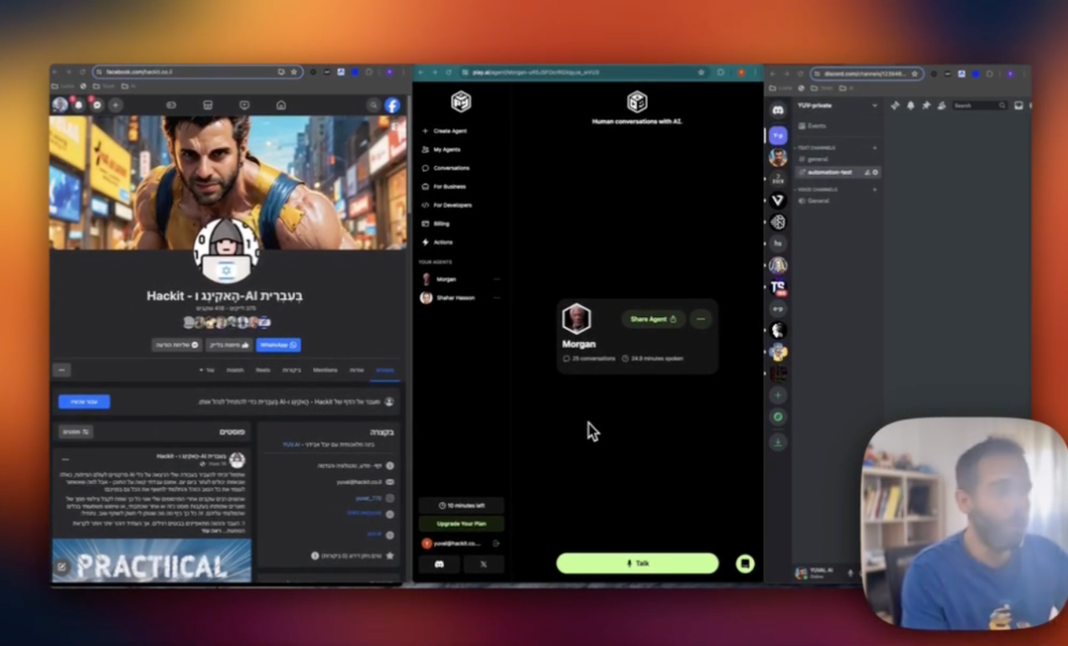Open Facebook video icon in top bar
The height and width of the screenshot is (646, 1068).
click(244, 105)
